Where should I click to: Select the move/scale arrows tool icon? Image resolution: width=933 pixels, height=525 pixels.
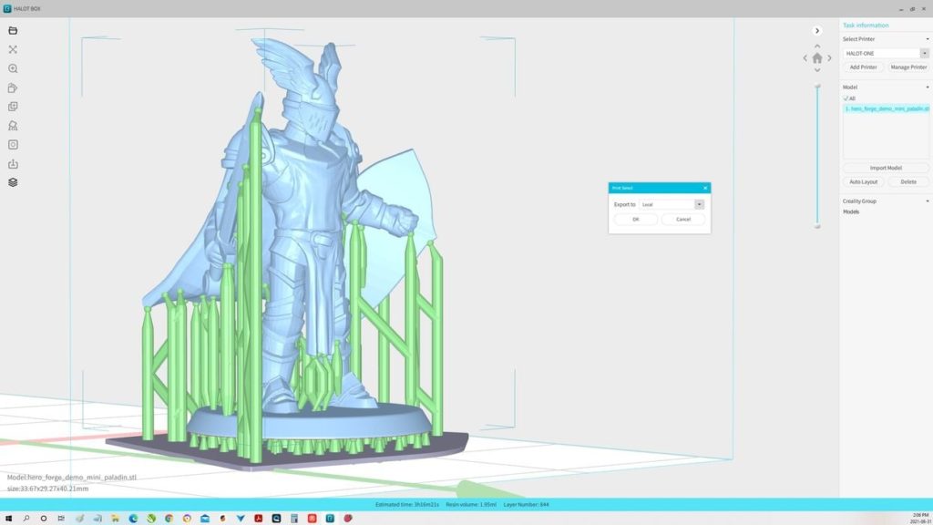click(x=13, y=50)
